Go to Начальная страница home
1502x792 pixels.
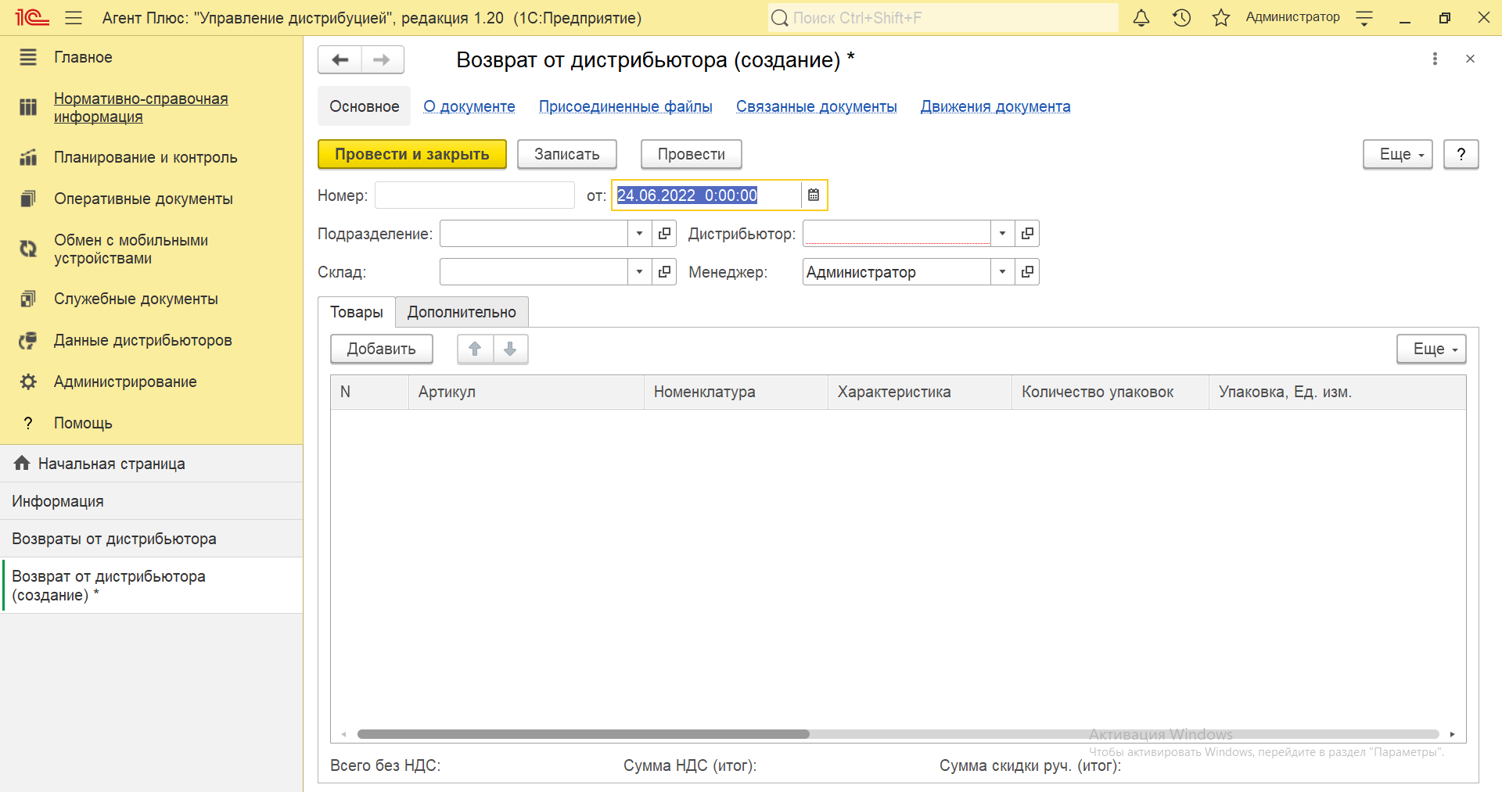pos(151,464)
